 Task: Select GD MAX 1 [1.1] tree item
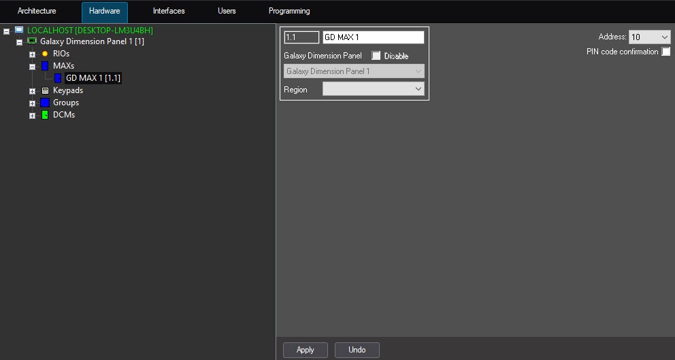(93, 78)
